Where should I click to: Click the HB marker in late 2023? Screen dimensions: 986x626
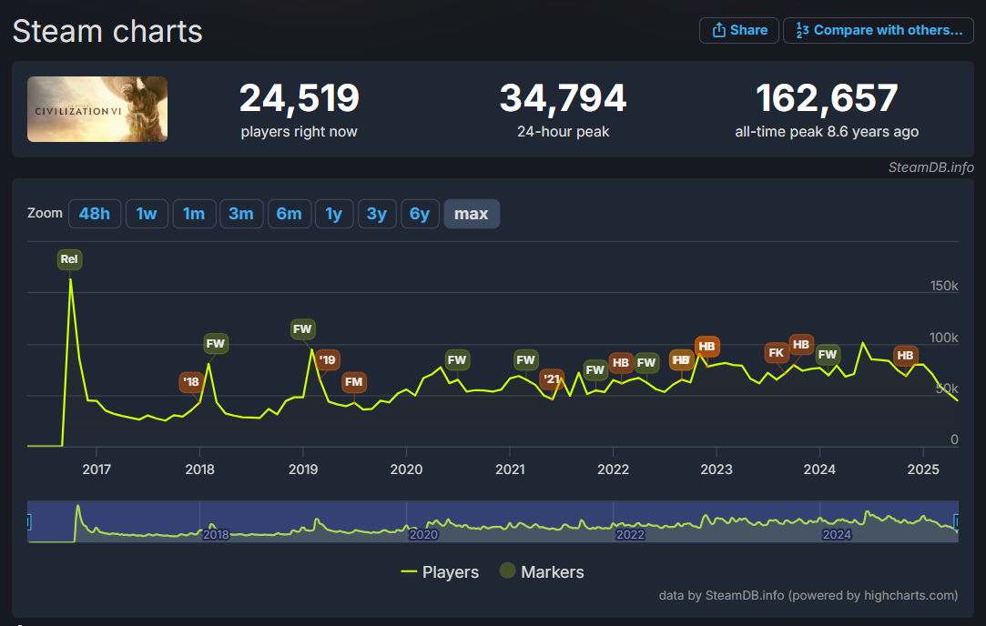click(x=801, y=345)
